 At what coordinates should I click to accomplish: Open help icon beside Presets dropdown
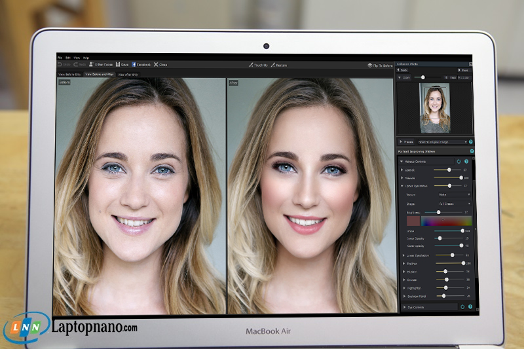471,141
